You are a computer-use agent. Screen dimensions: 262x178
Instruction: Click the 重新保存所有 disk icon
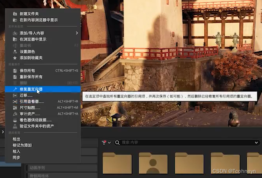pos(15,77)
